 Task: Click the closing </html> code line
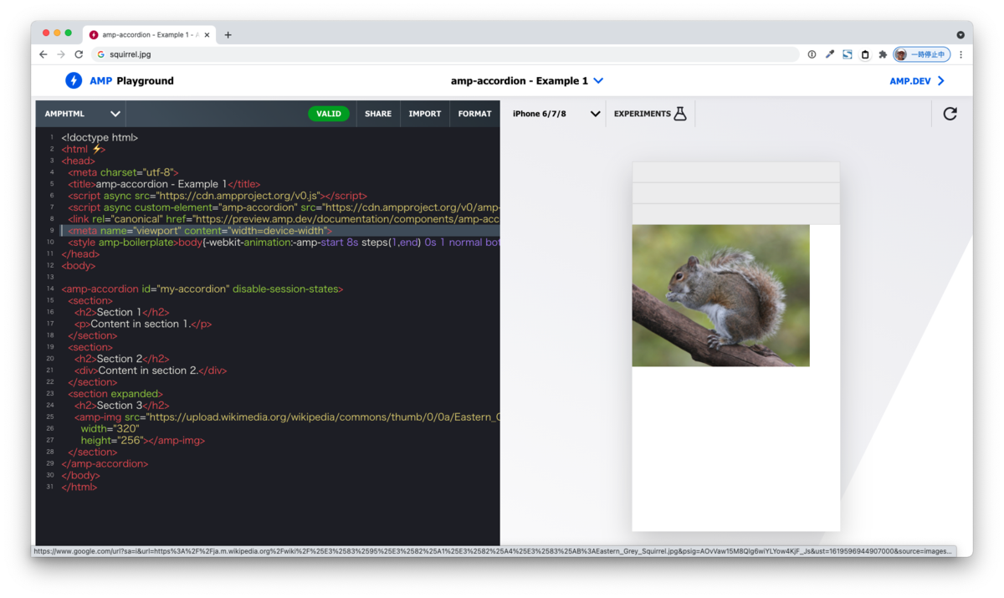tap(79, 487)
